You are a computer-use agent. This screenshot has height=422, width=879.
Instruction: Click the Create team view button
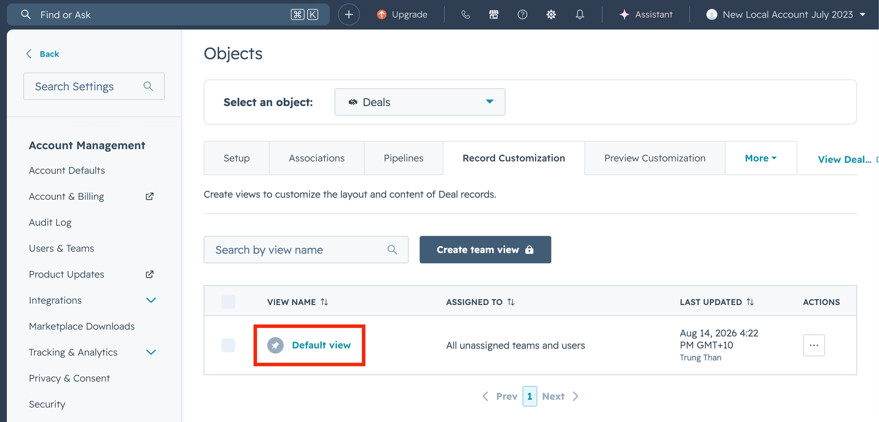click(x=485, y=249)
